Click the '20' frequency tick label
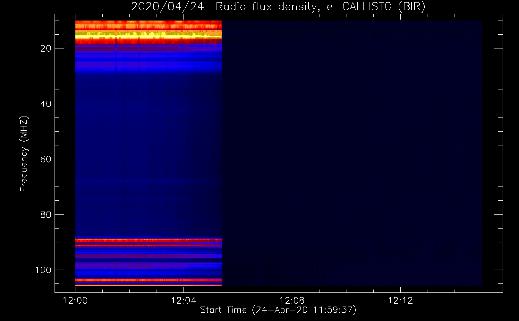 46,48
